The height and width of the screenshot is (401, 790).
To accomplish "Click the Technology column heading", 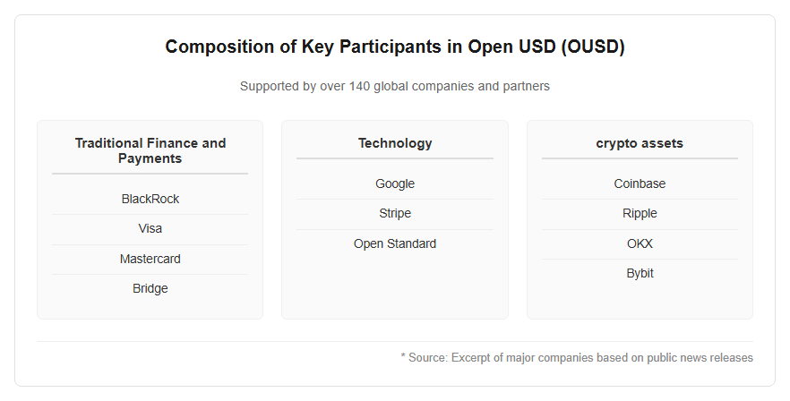I will [x=395, y=143].
